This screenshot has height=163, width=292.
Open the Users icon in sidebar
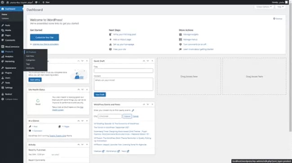tap(3, 78)
